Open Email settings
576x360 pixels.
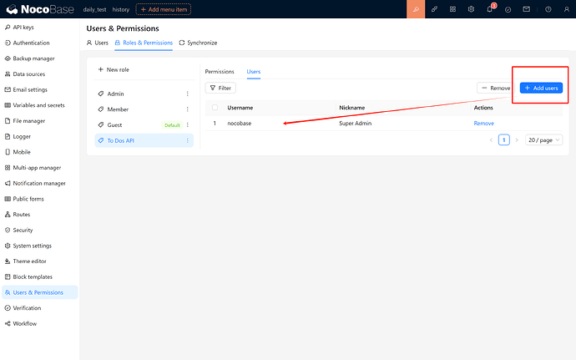[x=40, y=89]
